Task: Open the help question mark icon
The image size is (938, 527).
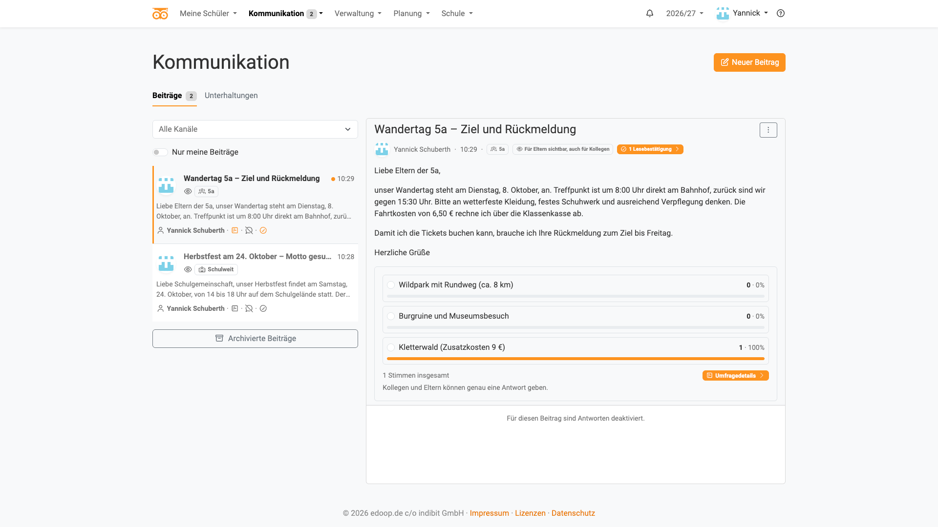Action: (781, 14)
